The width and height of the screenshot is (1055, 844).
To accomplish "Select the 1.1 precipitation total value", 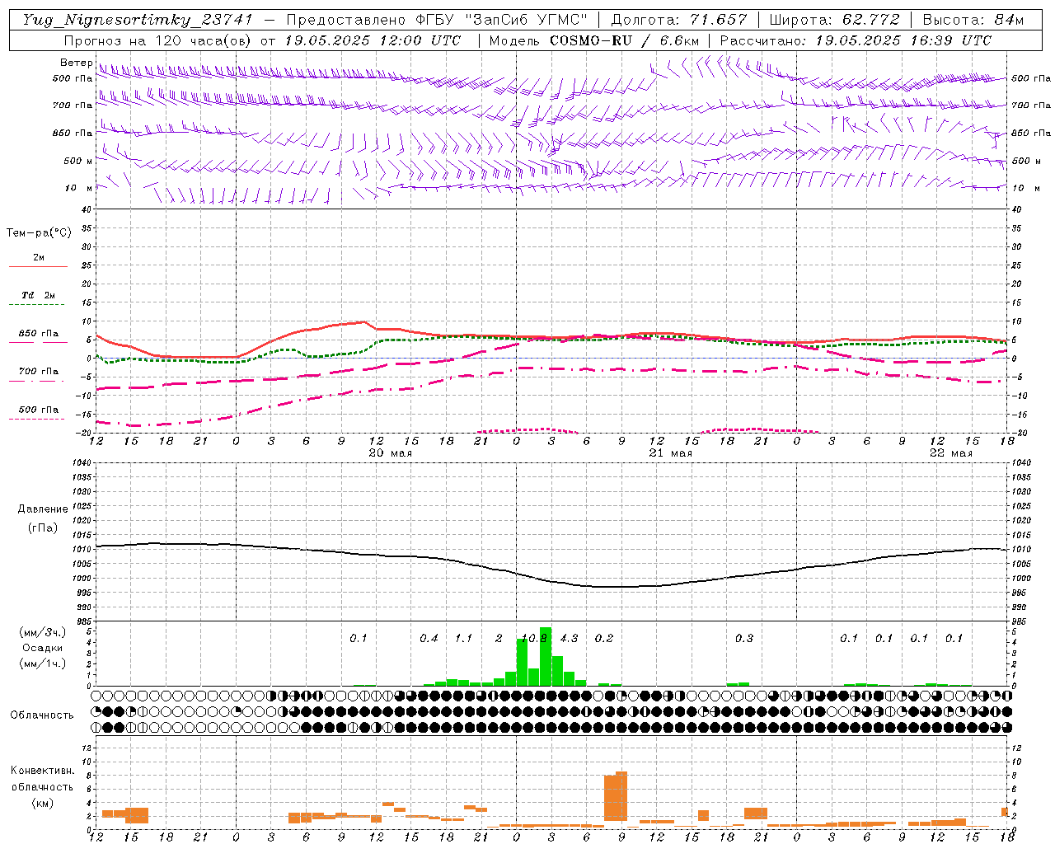I will pyautogui.click(x=464, y=638).
